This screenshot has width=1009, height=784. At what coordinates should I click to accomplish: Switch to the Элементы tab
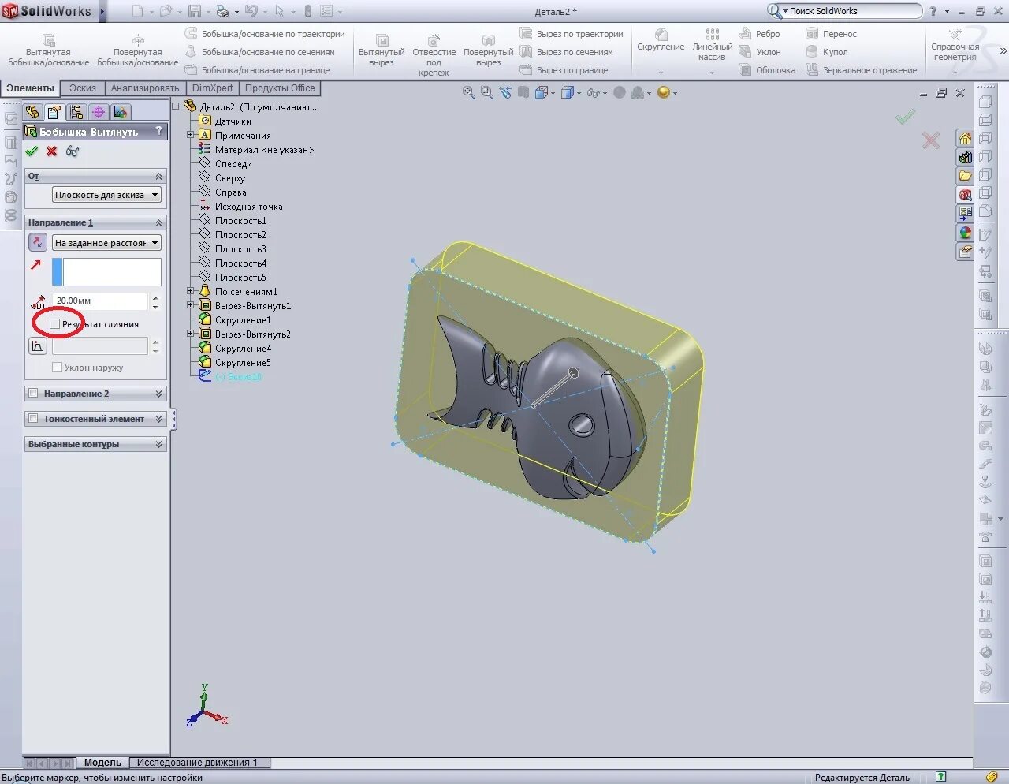click(x=30, y=88)
